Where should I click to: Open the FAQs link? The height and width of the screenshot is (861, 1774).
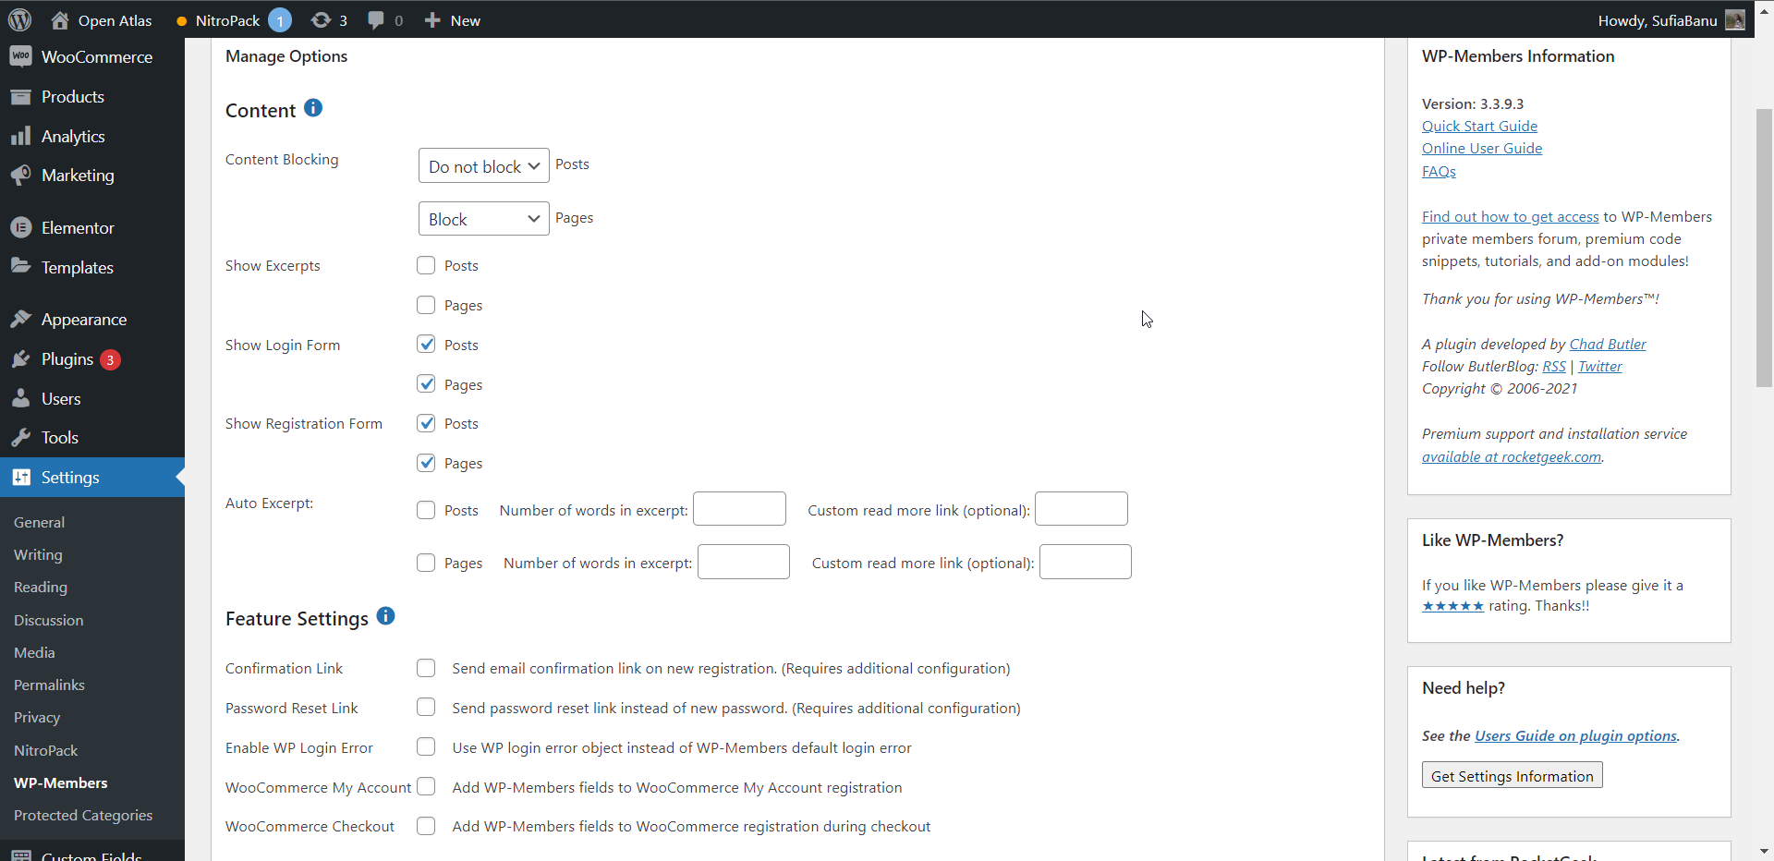point(1439,171)
